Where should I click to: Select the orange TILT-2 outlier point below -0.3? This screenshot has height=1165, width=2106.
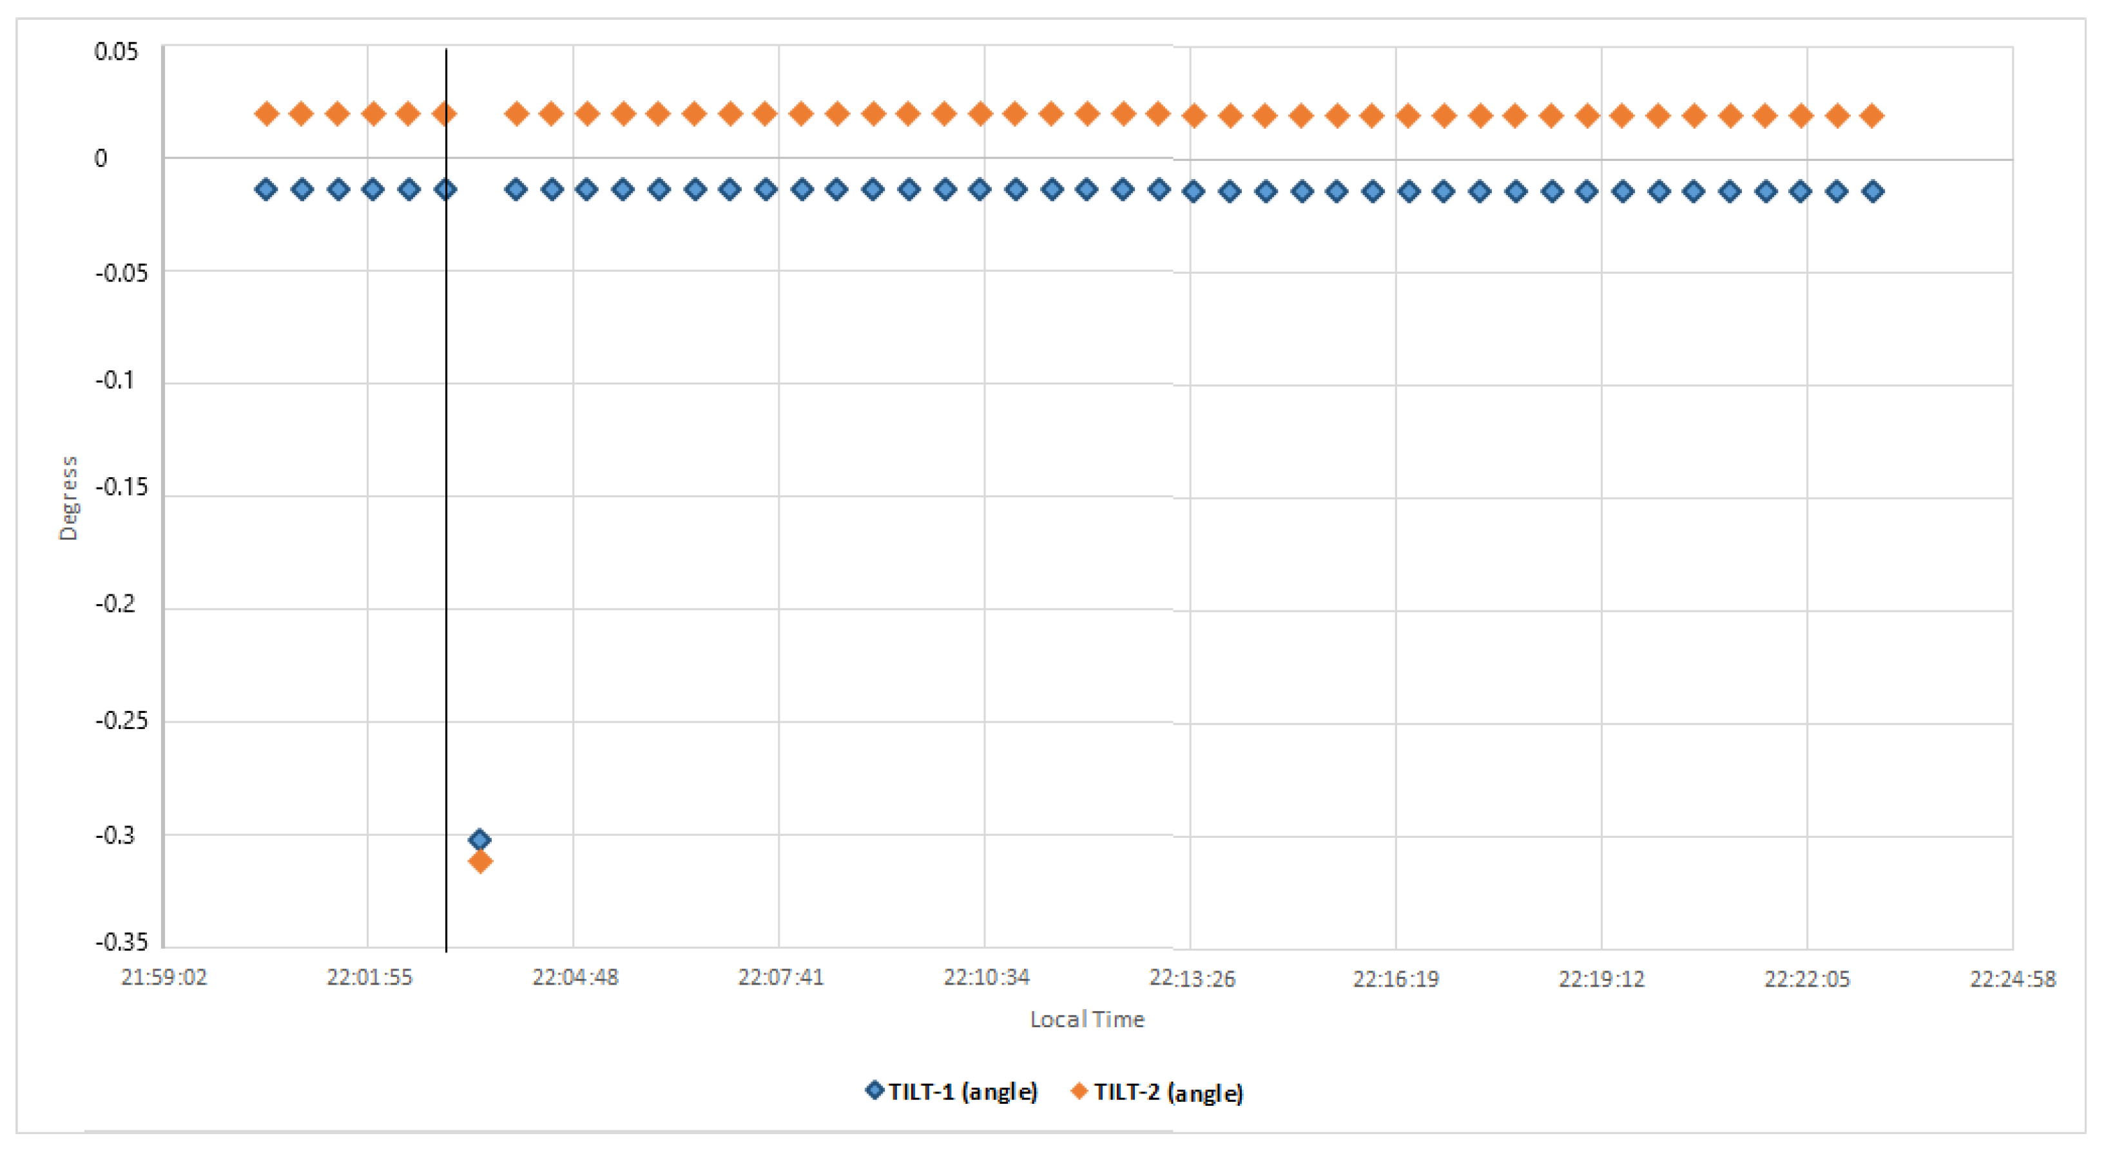[480, 861]
